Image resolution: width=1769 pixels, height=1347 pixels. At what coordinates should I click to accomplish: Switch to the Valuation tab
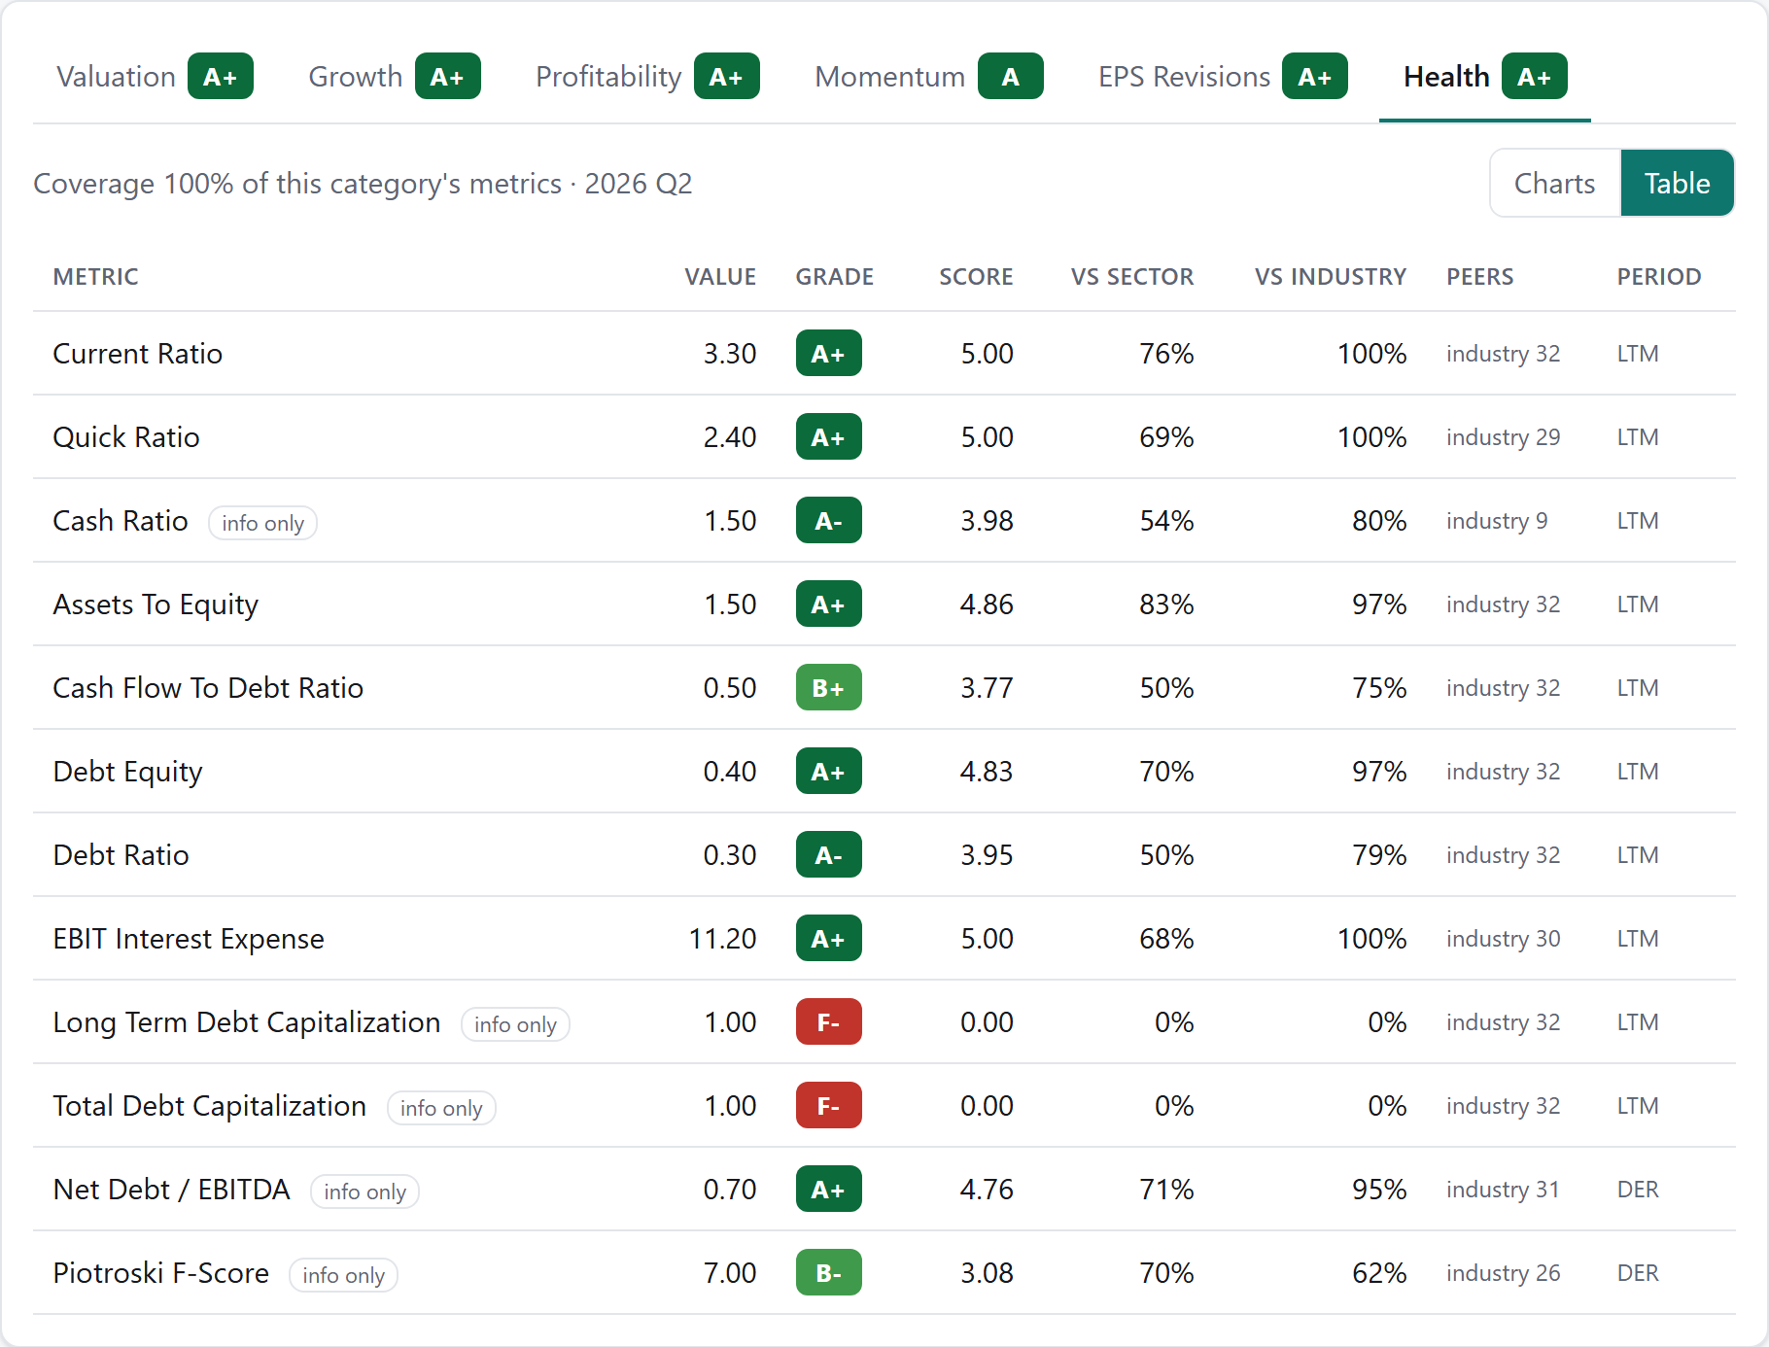point(155,77)
